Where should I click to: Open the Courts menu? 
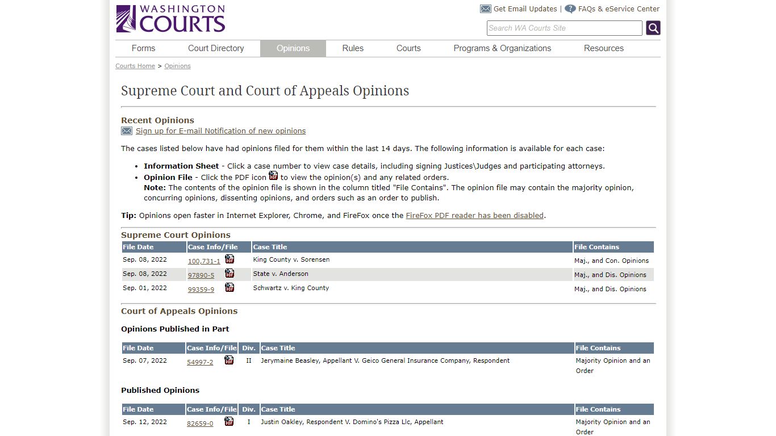(408, 48)
